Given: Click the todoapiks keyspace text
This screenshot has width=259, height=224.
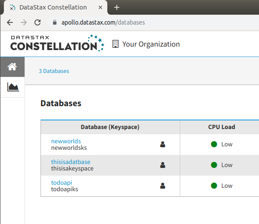Looking at the screenshot, I should (65, 189).
